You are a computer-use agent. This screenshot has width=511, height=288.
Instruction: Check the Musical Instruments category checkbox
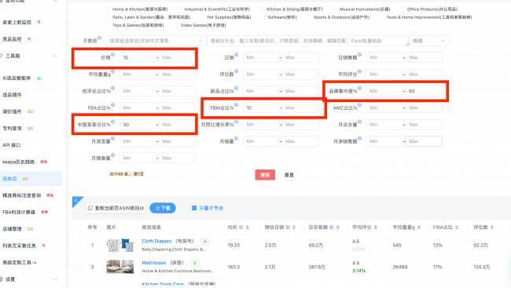point(335,9)
